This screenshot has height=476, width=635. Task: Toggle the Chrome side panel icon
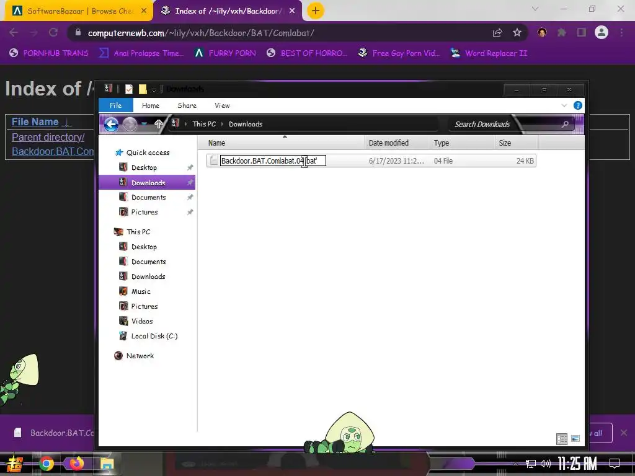582,32
